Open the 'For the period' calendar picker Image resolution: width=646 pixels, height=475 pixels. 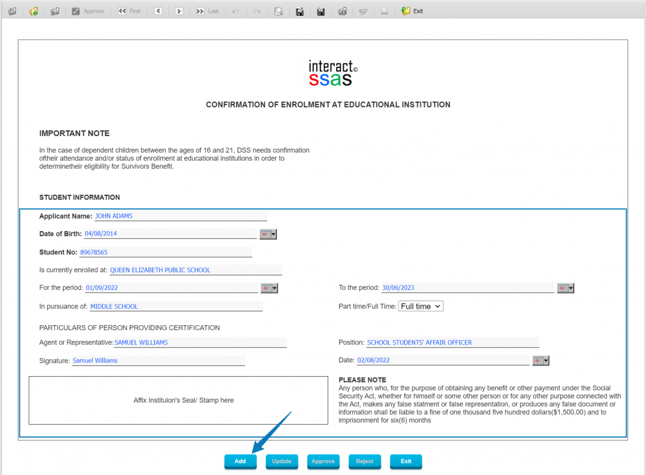[x=269, y=289]
